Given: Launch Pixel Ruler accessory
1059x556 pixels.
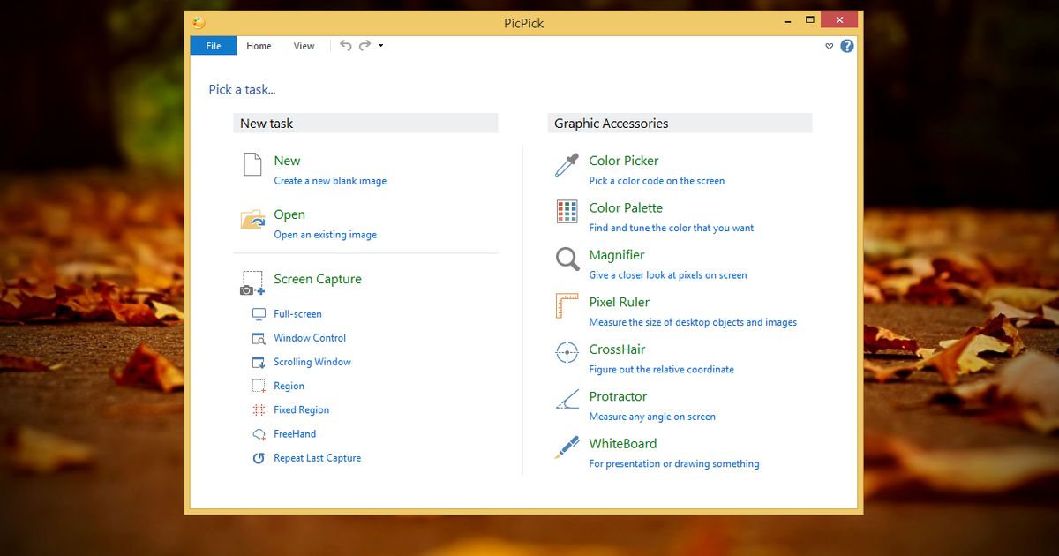Looking at the screenshot, I should [620, 302].
